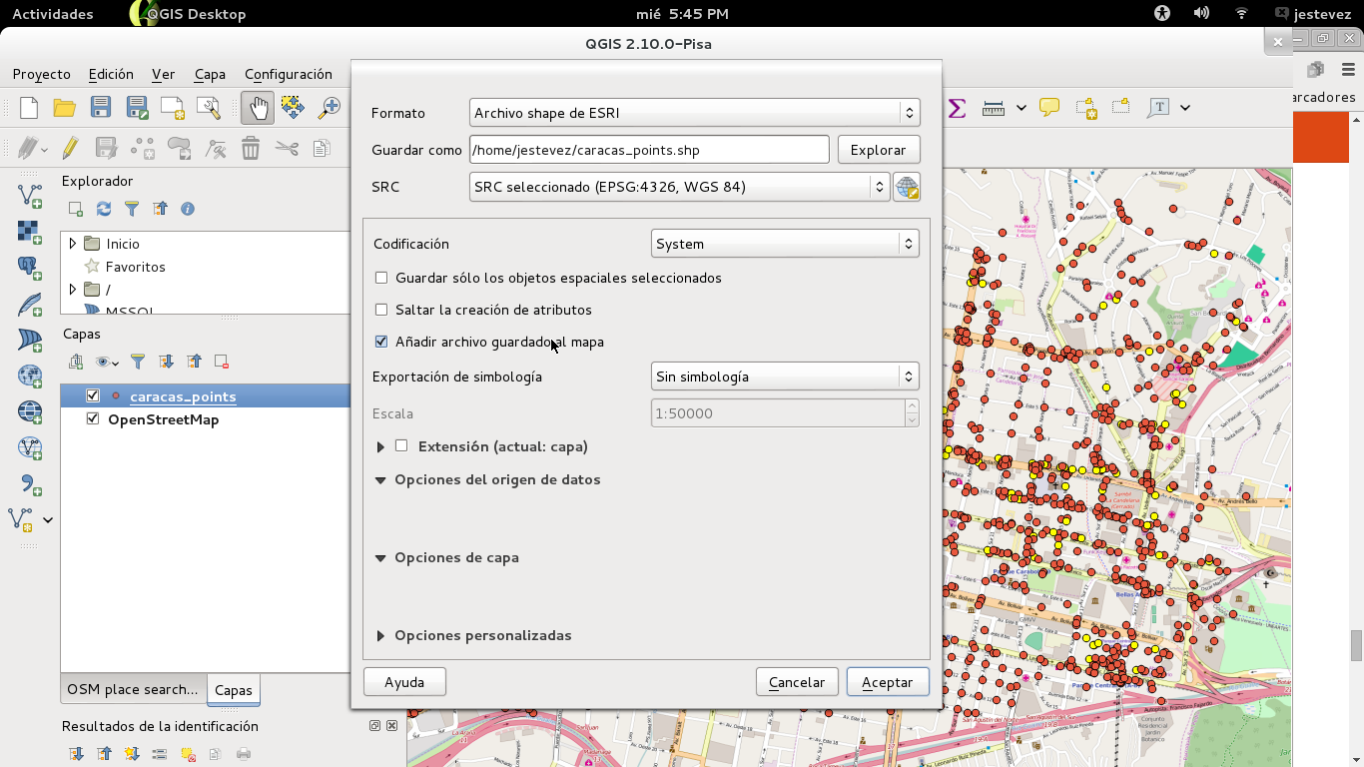The height and width of the screenshot is (767, 1364).
Task: Click the New project icon
Action: [x=29, y=108]
